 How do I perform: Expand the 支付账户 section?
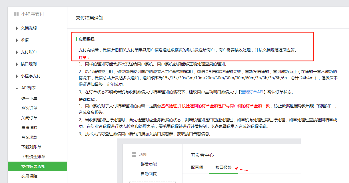[29, 52]
